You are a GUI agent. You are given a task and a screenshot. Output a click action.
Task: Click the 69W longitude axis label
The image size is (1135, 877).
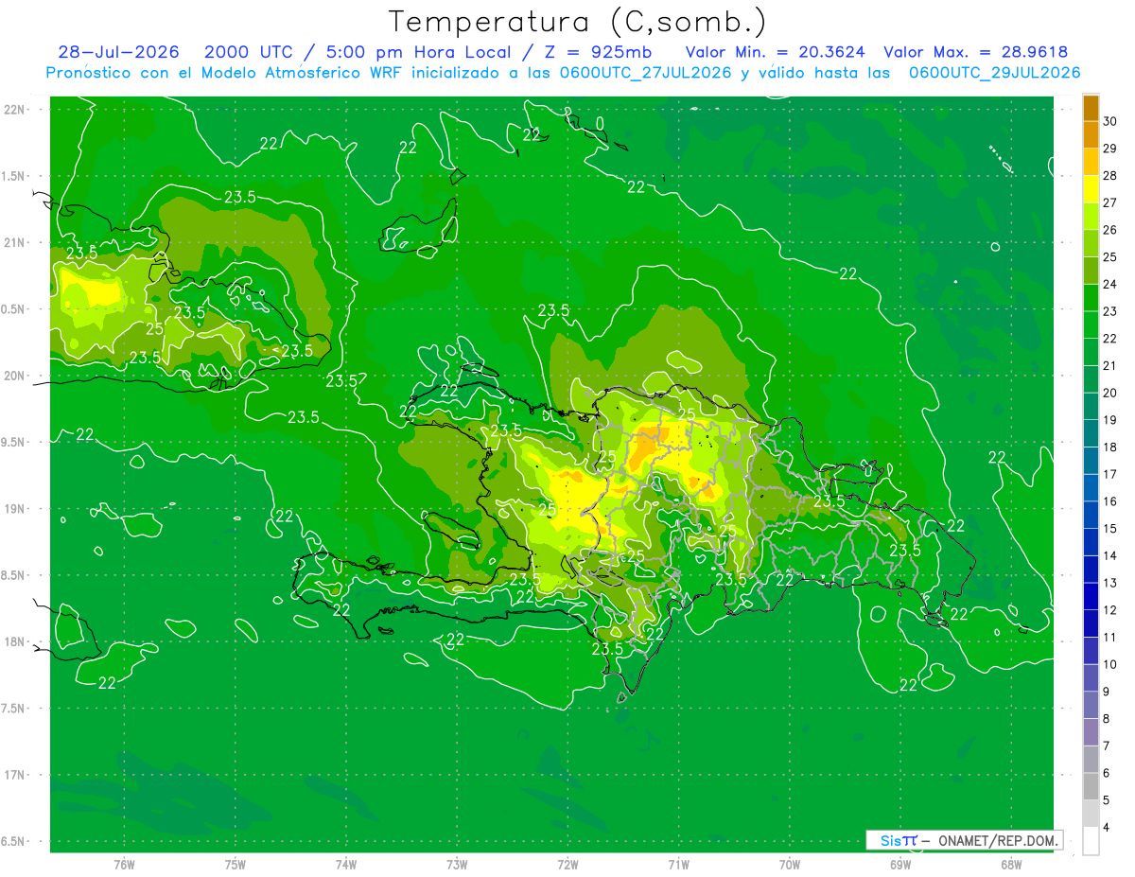pyautogui.click(x=900, y=864)
